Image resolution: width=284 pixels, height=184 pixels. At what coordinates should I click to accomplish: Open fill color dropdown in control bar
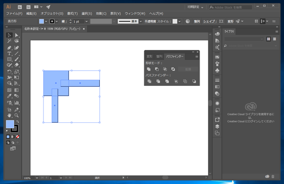46,21
